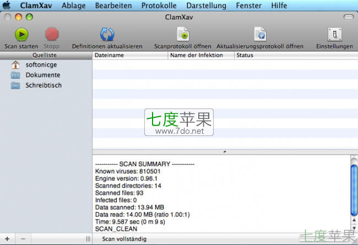The height and width of the screenshot is (245, 358).
Task: Select the Dokumente source row
Action: click(x=46, y=75)
